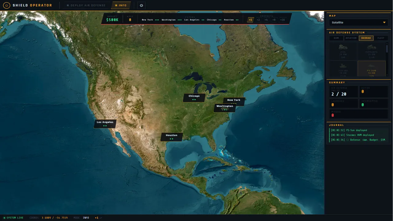Set game speed to ×16

282,20
